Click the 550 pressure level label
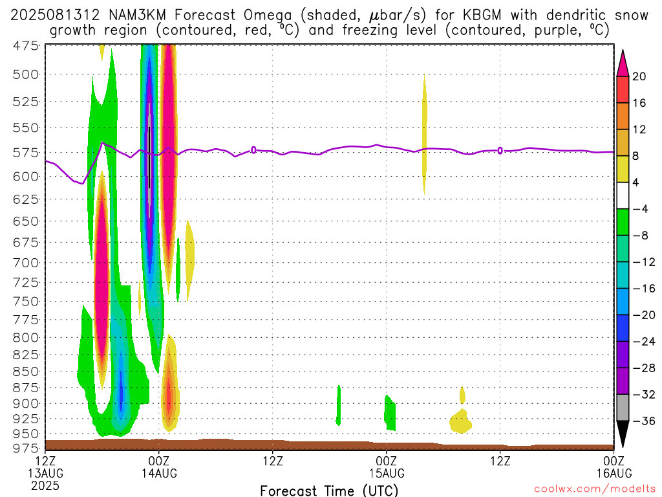Screen dimensions: 662x497 26,127
